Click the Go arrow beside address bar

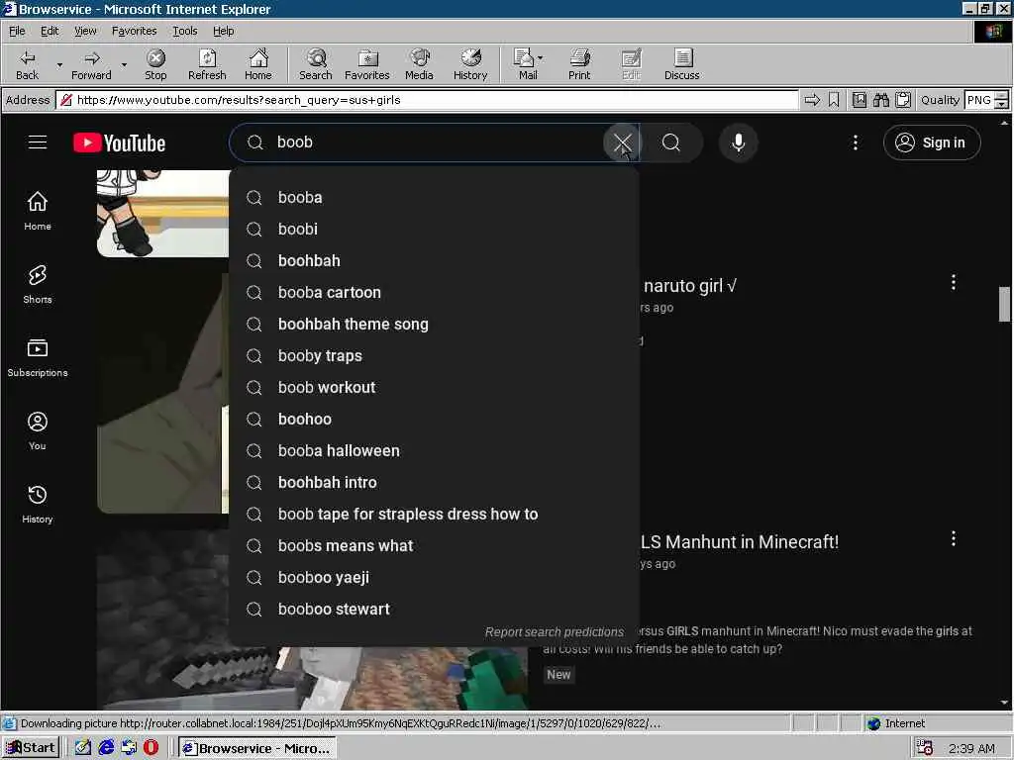[812, 100]
